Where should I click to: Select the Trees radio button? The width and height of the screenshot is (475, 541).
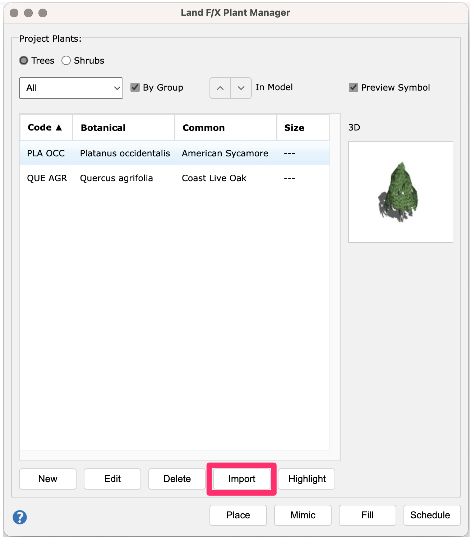[24, 60]
